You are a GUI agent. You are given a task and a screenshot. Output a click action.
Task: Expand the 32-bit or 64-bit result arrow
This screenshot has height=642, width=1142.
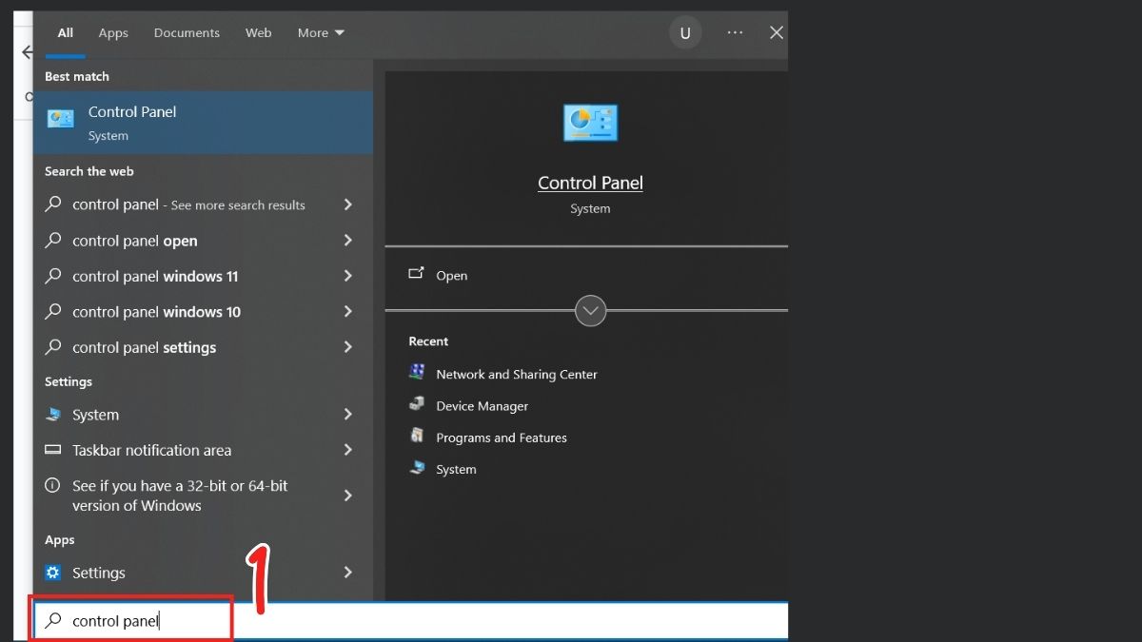click(347, 496)
